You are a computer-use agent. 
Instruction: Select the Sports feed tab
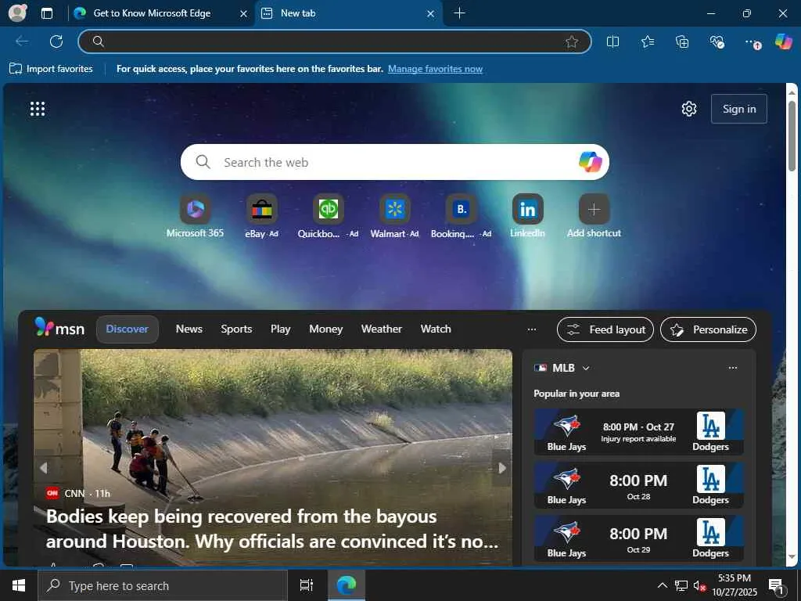pos(236,329)
